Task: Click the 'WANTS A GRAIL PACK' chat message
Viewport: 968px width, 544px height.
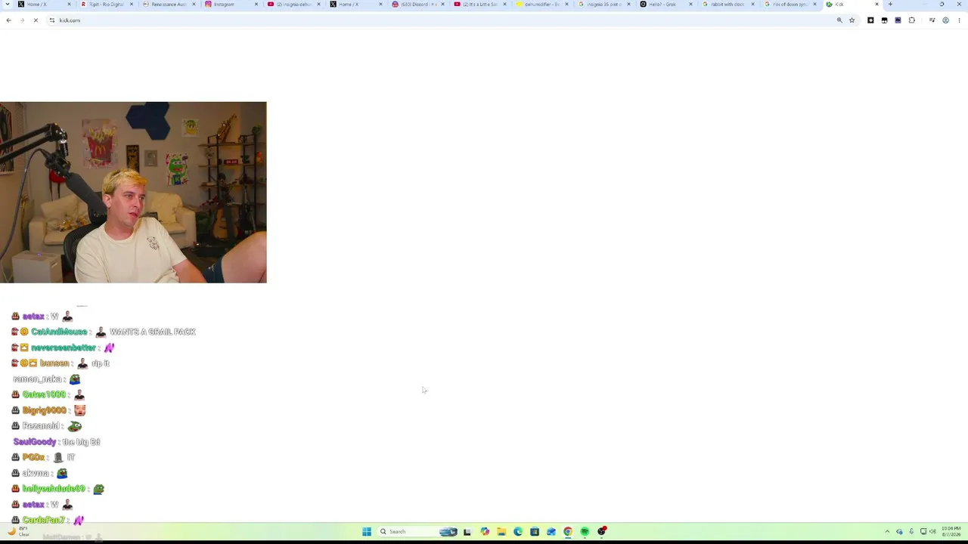Action: pos(153,332)
